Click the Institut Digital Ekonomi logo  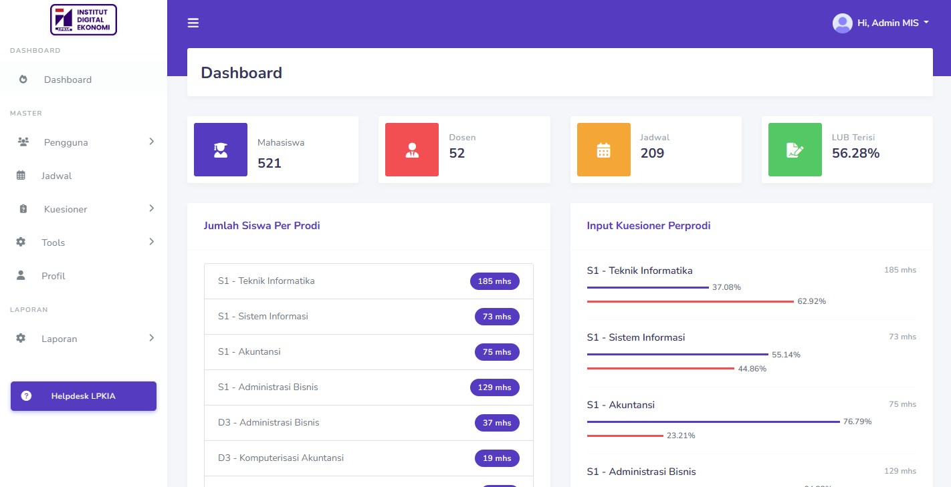(84, 19)
